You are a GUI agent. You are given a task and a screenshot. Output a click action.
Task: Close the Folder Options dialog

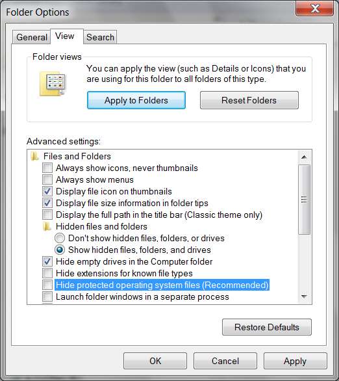tap(314, 8)
